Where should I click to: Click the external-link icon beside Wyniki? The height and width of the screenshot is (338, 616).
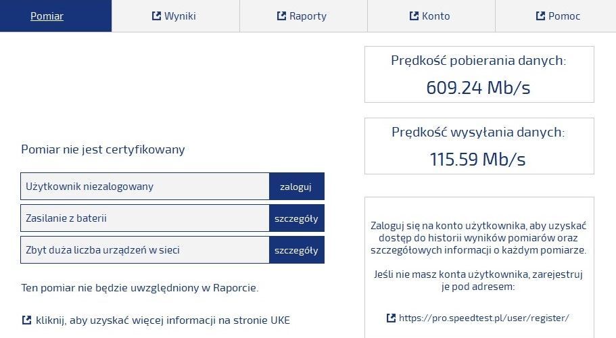[157, 16]
